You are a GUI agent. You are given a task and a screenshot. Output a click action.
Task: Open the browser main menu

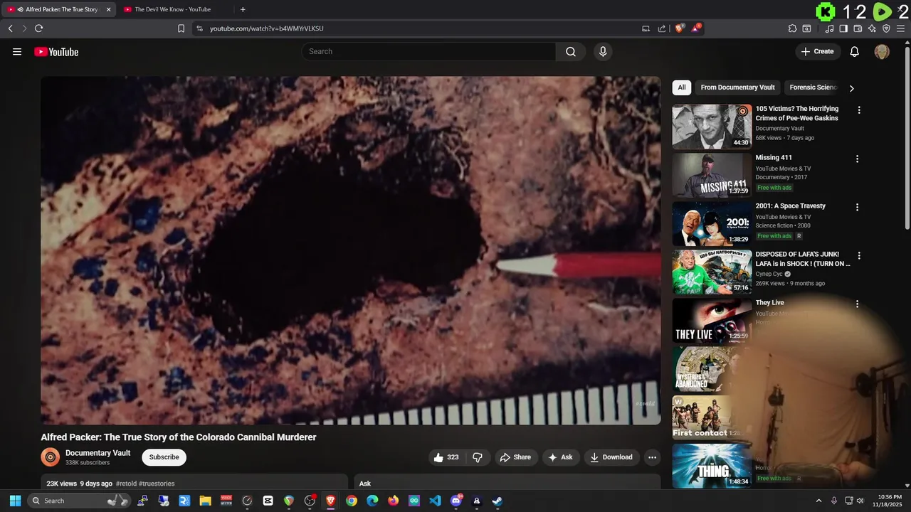click(901, 28)
